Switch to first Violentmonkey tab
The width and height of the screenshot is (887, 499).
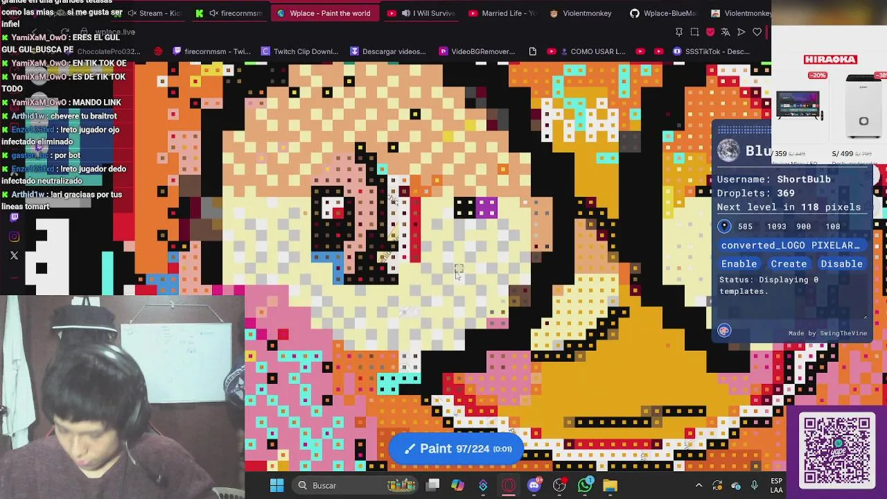(581, 13)
